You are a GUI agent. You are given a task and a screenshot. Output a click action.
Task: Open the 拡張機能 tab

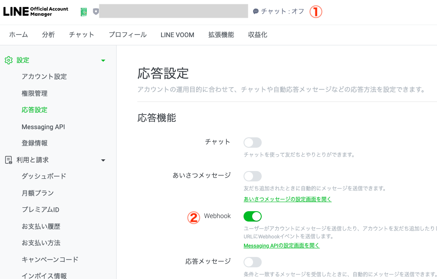221,35
